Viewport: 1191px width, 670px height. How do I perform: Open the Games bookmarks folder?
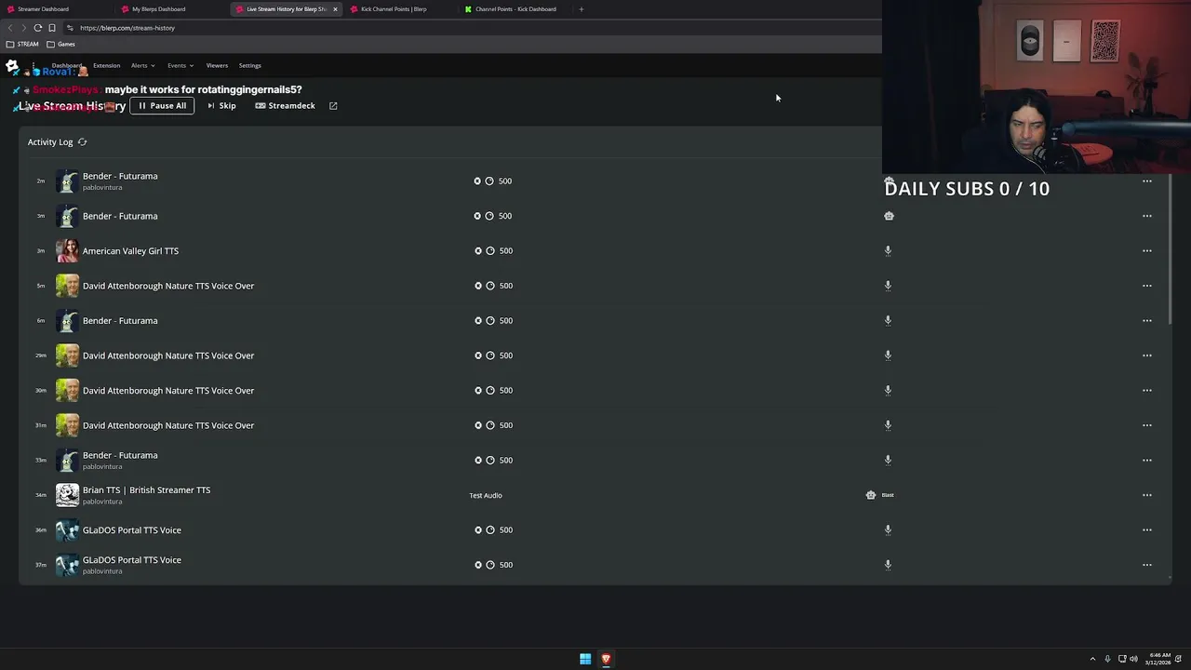(x=60, y=44)
